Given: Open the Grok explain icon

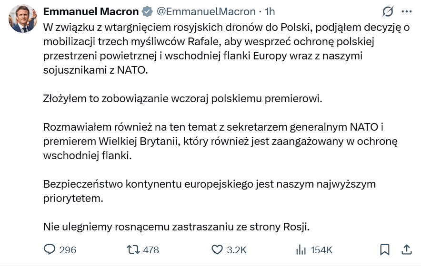Looking at the screenshot, I should 388,11.
